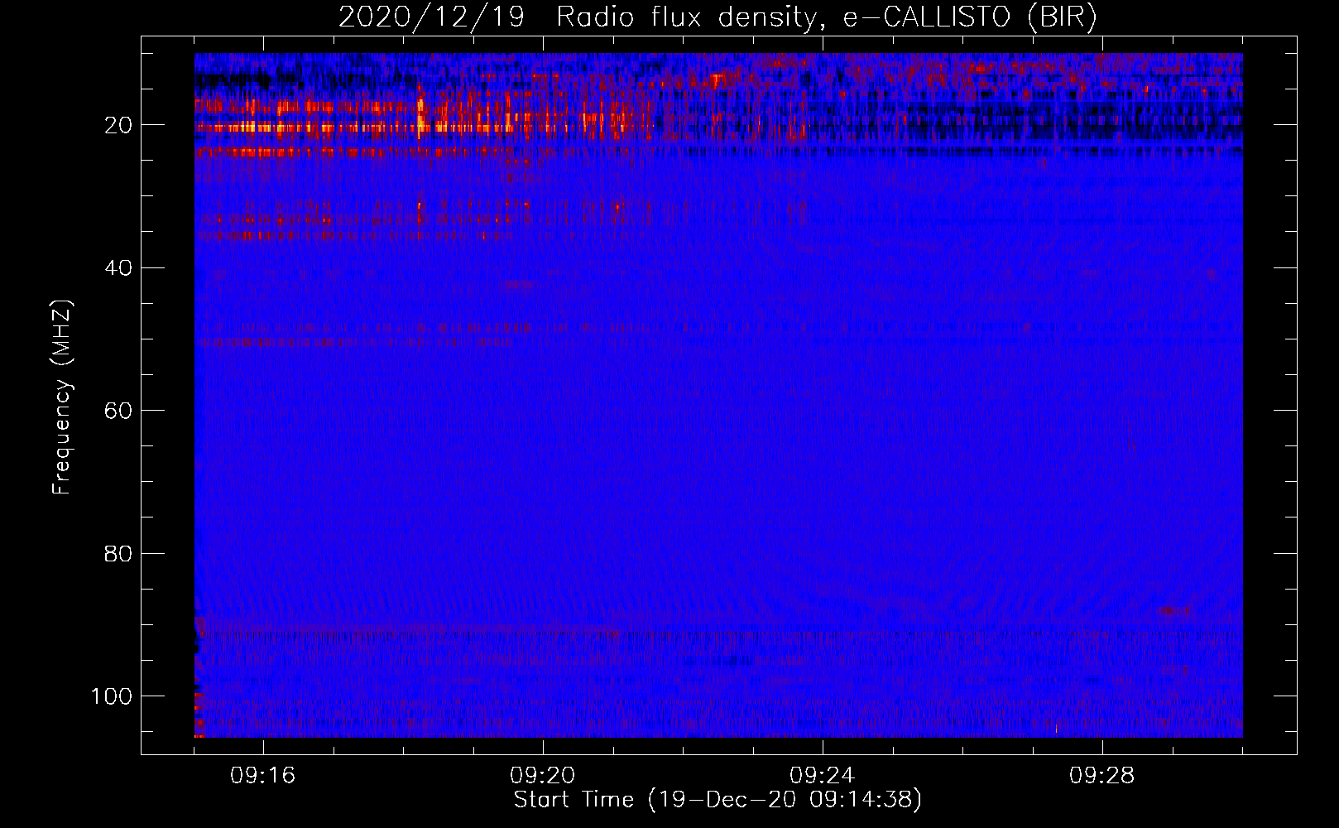The width and height of the screenshot is (1339, 828).
Task: Click the 'Start Time (19-Dec-20 09:14:38)' label
Action: coord(717,800)
